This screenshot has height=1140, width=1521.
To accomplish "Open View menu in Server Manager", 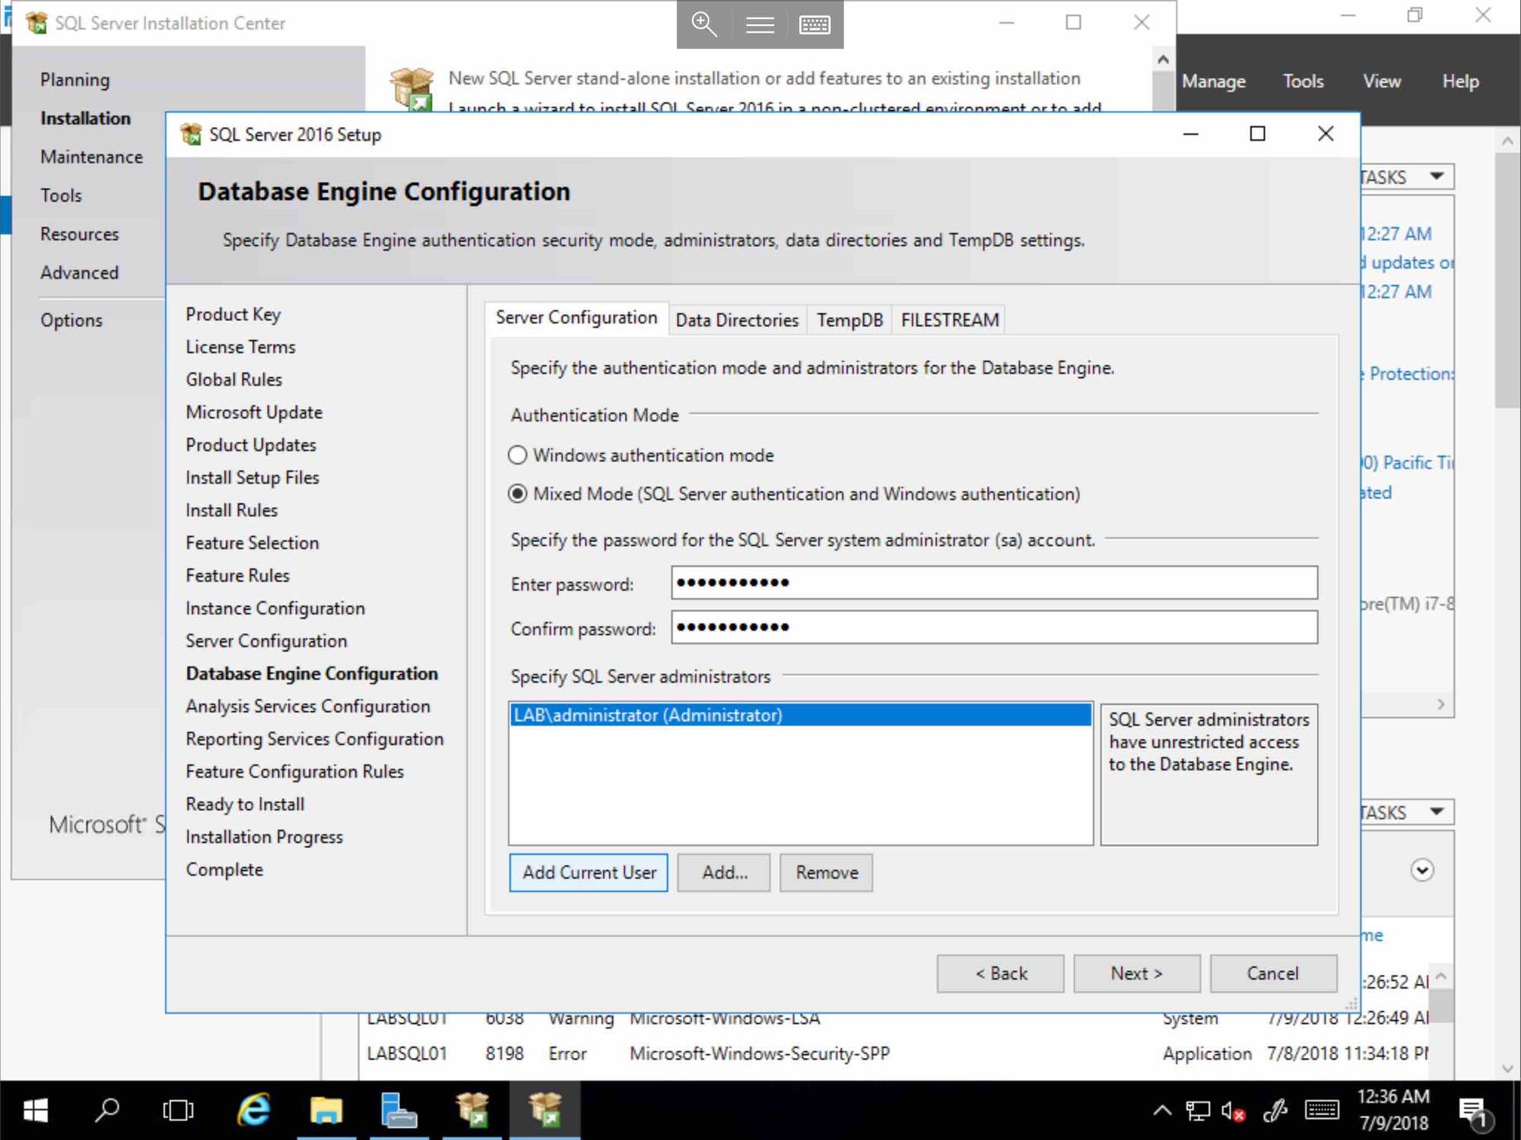I will click(x=1382, y=81).
